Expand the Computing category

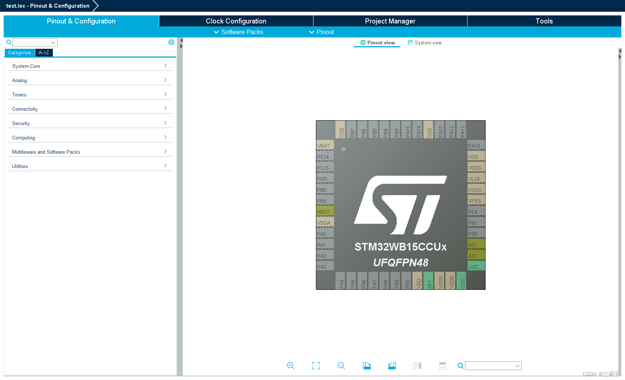tap(90, 138)
